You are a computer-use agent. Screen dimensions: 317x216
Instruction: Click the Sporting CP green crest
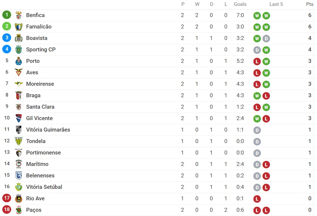tap(19, 49)
